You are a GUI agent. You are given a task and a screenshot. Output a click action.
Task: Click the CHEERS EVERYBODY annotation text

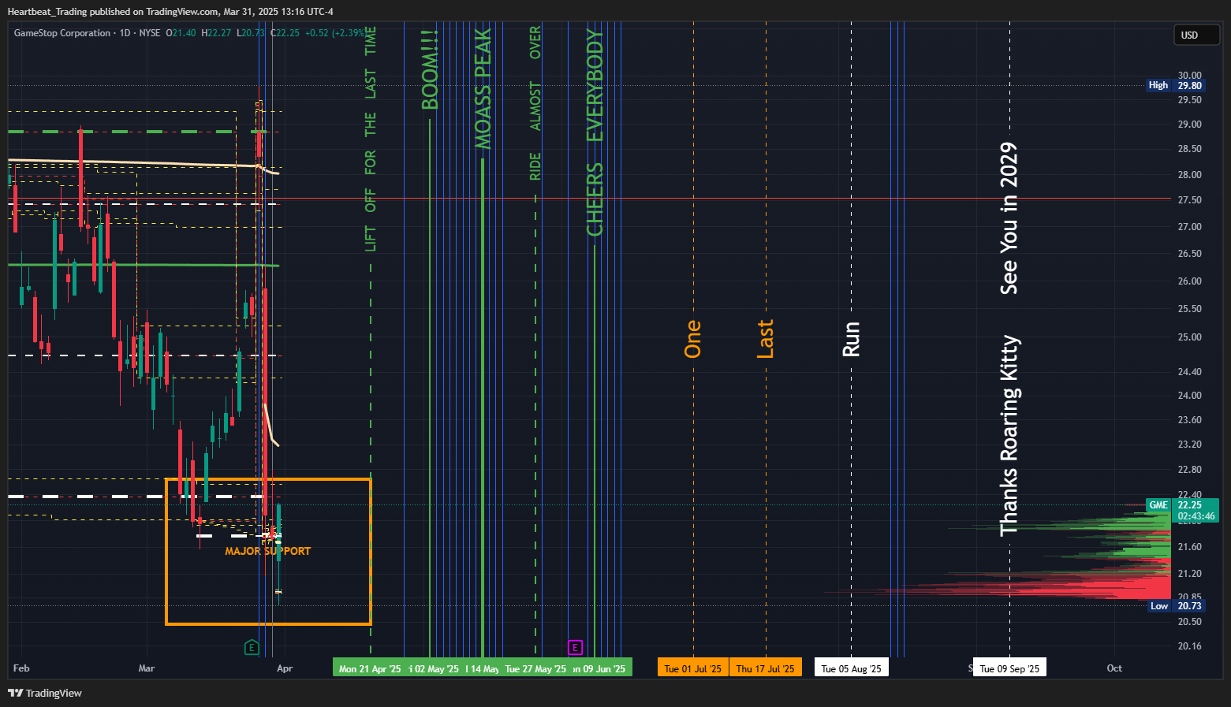(595, 132)
